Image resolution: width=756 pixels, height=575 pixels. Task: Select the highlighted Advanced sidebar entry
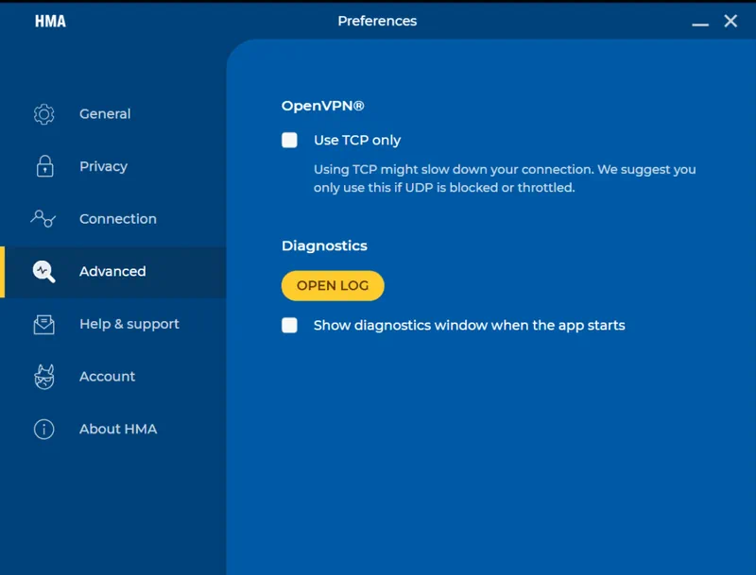[112, 271]
